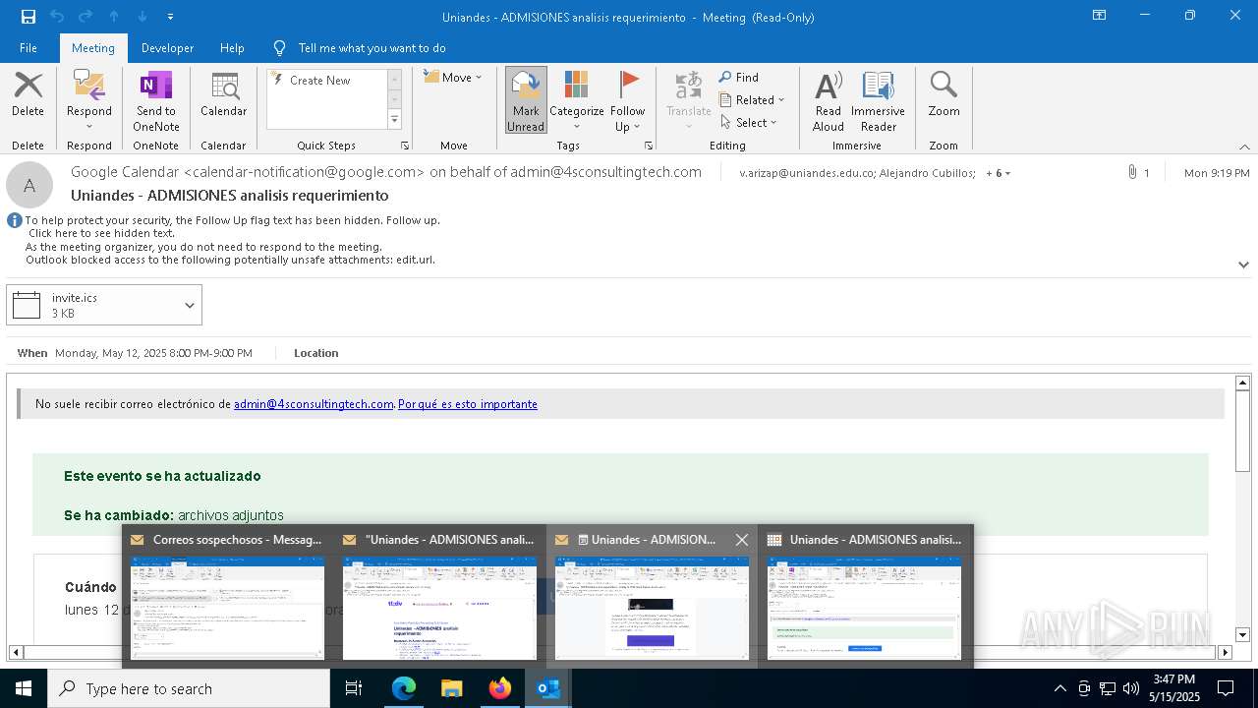Open the Por qué es esto importante link
Screen dimensions: 1258x708
(468, 404)
